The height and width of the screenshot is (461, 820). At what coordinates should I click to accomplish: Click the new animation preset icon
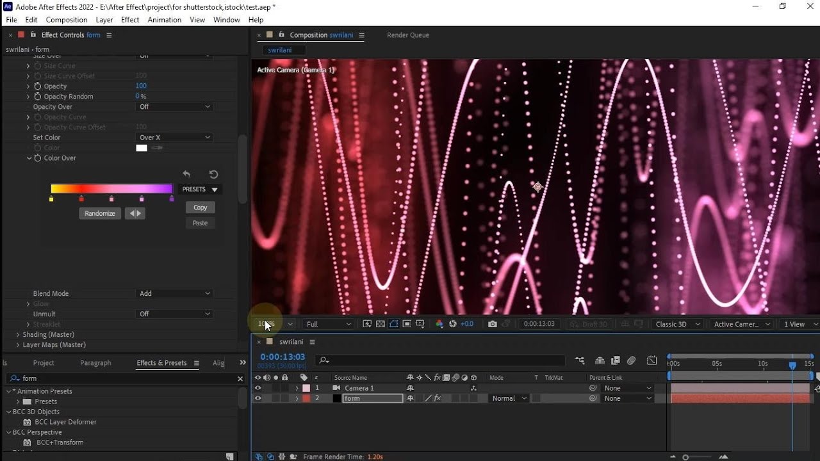tap(230, 457)
